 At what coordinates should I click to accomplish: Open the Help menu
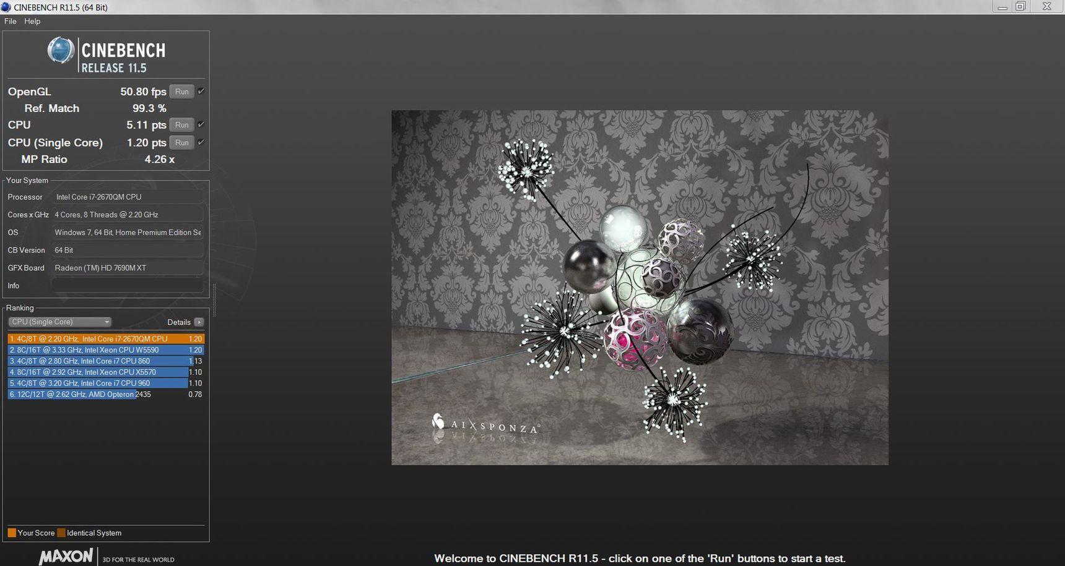click(x=32, y=21)
